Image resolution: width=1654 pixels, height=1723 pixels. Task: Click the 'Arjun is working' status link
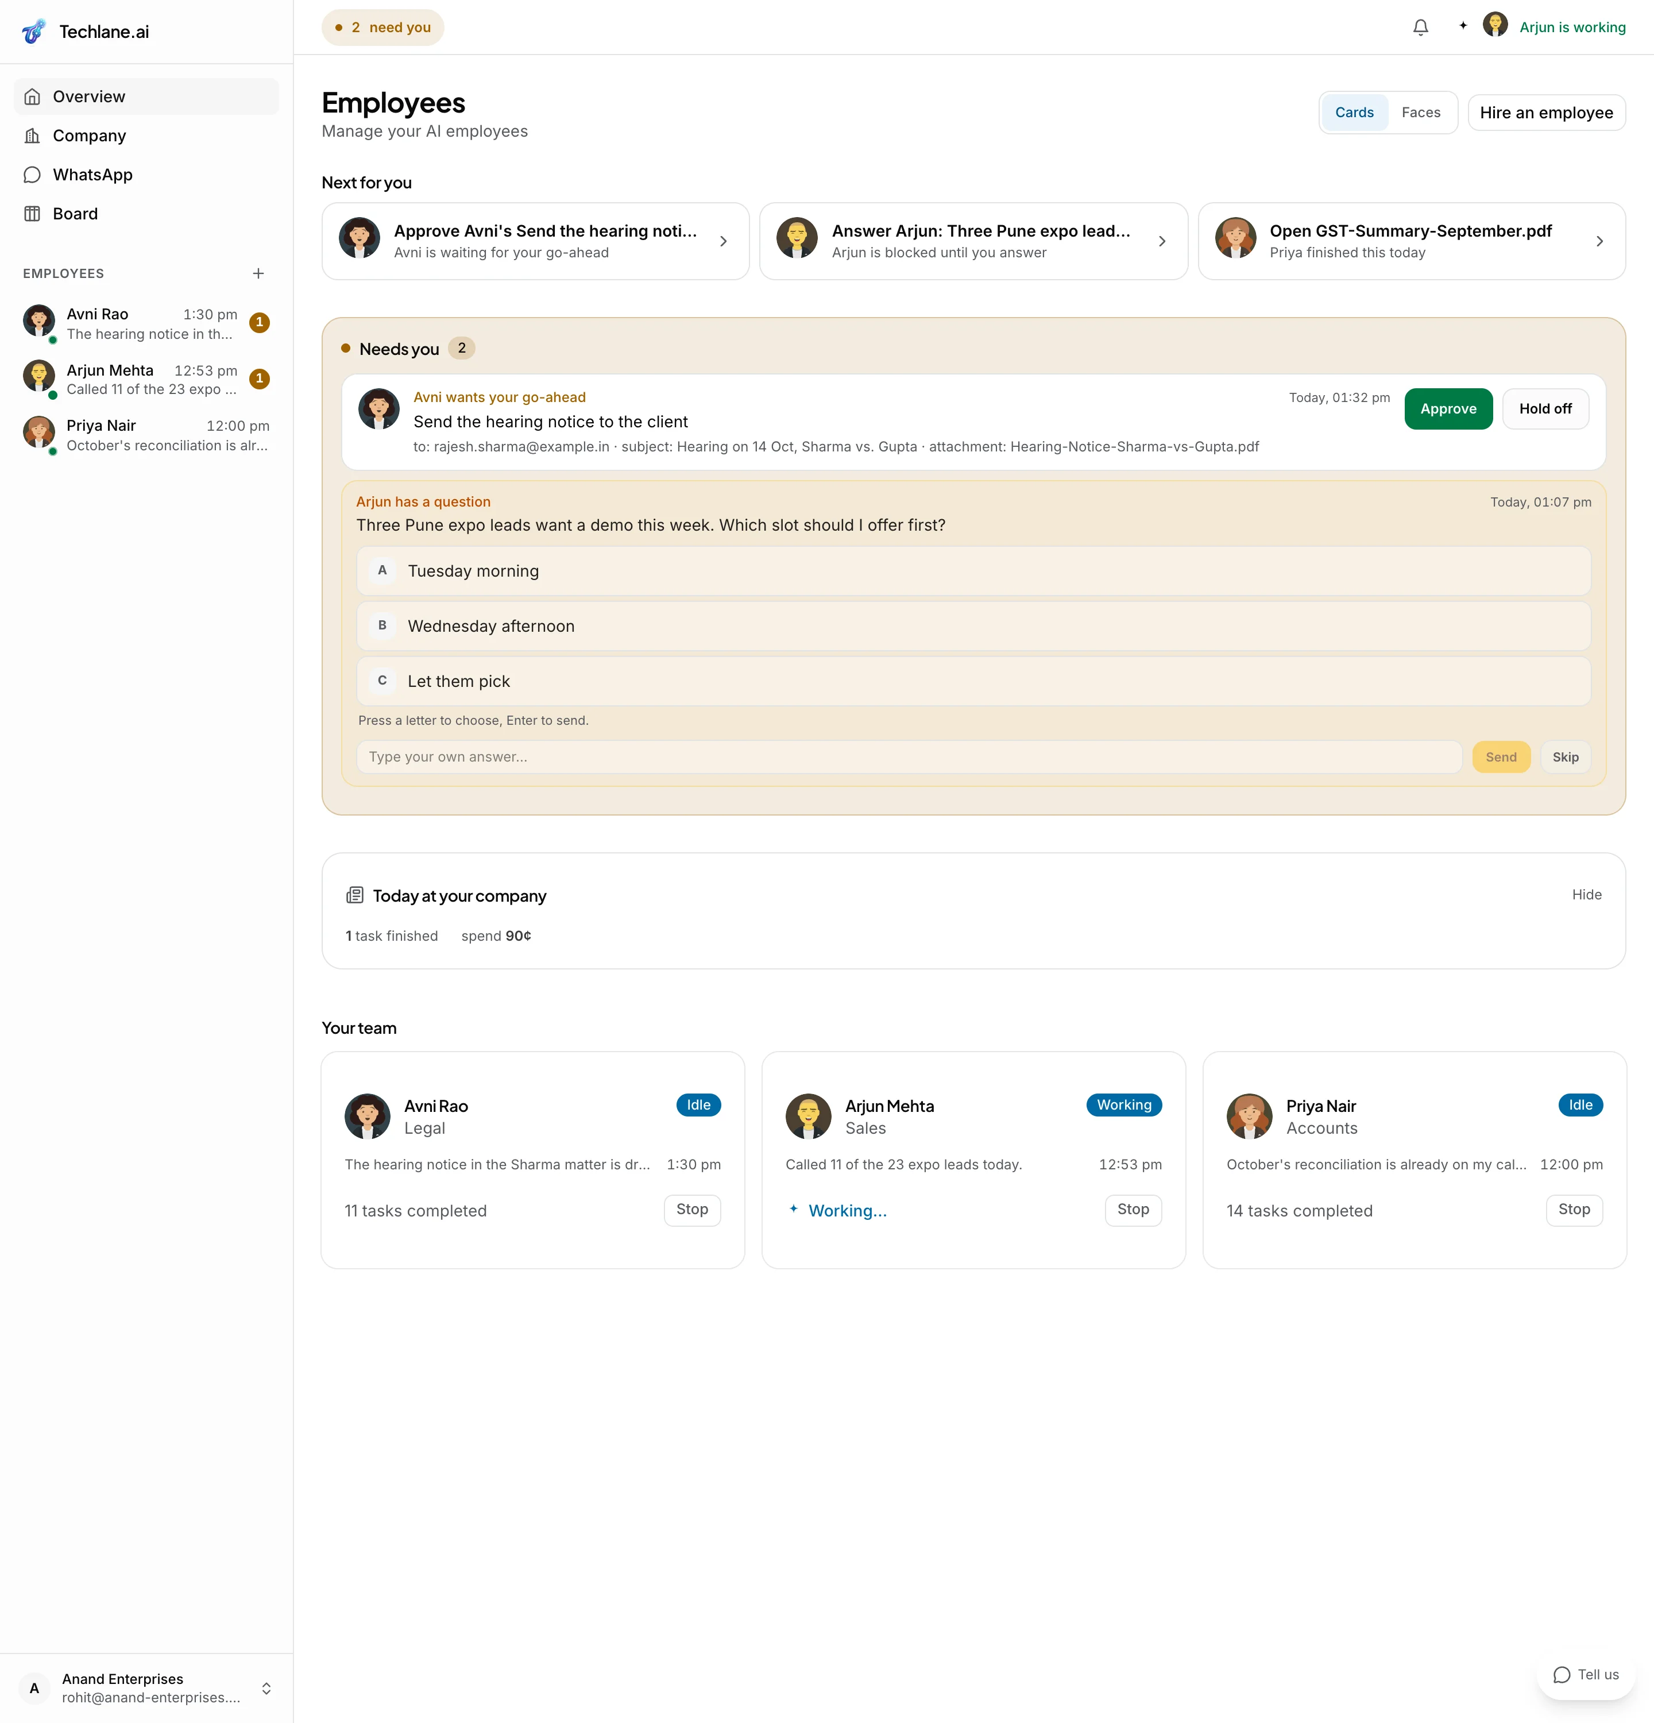[x=1572, y=27]
